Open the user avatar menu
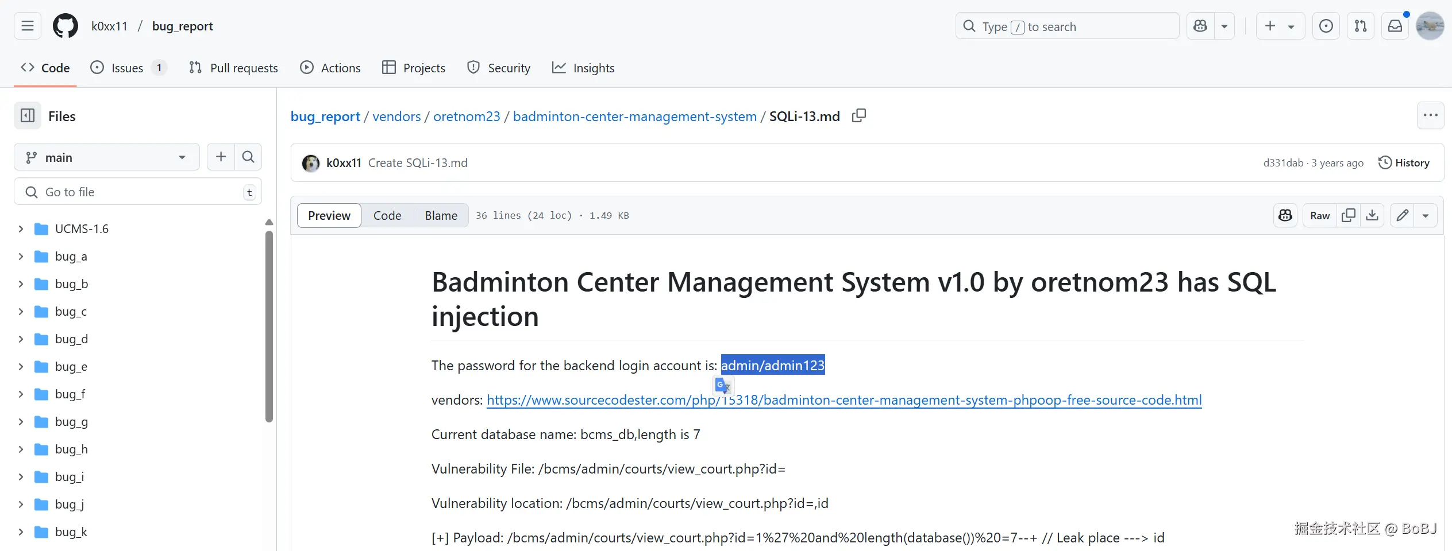This screenshot has width=1452, height=551. (1430, 26)
